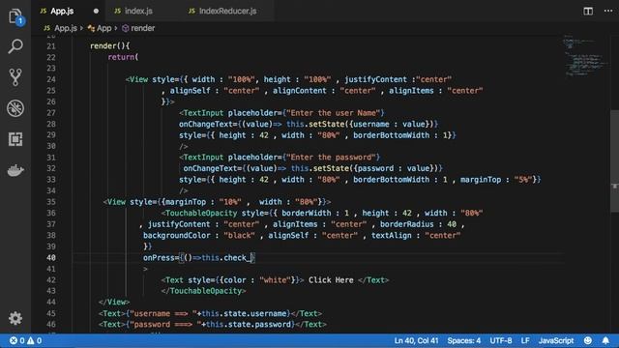Open the Manage gear settings
The width and height of the screenshot is (619, 348).
click(15, 318)
